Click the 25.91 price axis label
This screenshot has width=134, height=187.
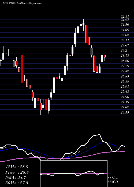point(125,87)
